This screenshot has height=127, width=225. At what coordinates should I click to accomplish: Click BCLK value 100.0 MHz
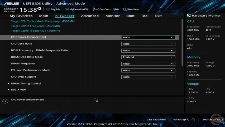tap(193, 39)
